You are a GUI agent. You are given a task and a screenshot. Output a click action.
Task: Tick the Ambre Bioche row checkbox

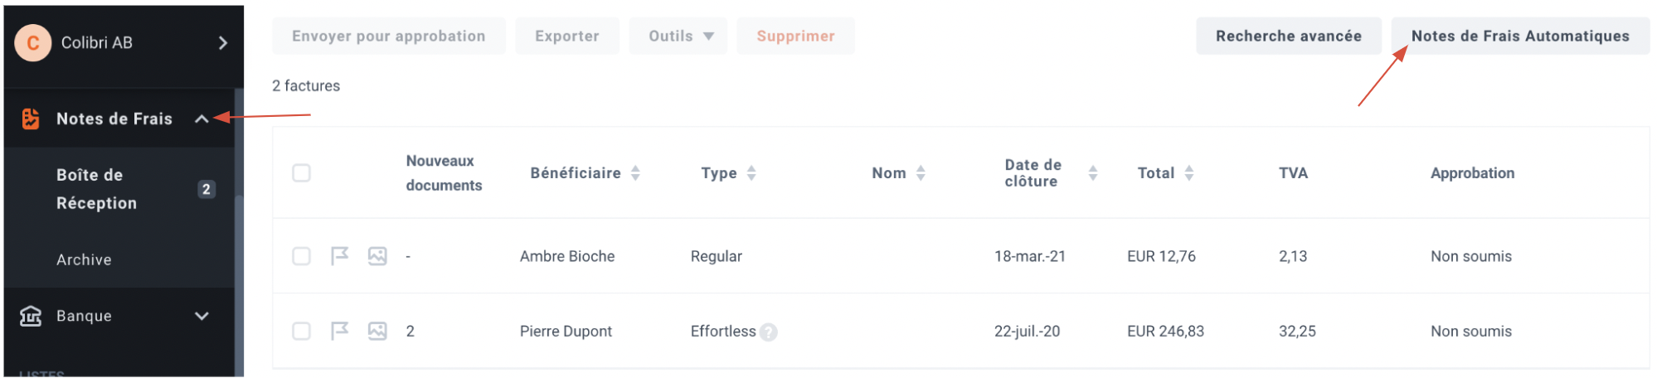(301, 256)
